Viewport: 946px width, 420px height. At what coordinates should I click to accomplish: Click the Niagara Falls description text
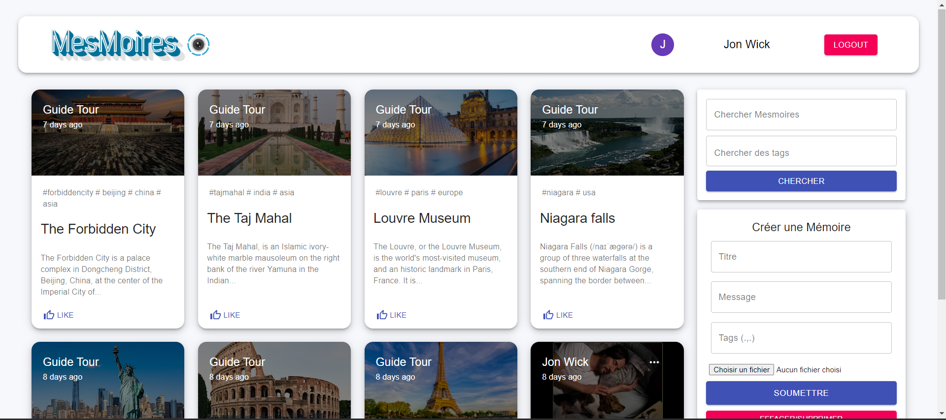click(x=597, y=264)
